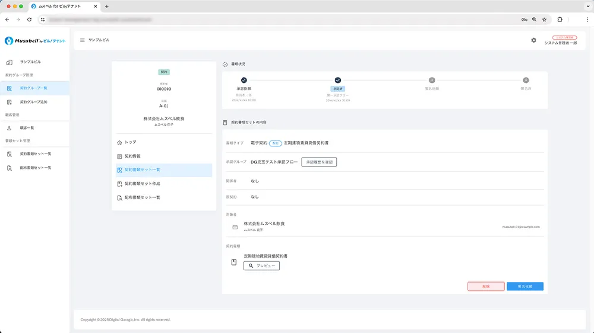Click the document icon beside 定期建物賃貸借契約書
Viewport: 594px width, 333px height.
(x=234, y=261)
